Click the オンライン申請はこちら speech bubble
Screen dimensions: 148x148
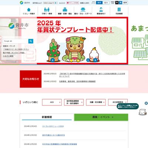pos(128,106)
